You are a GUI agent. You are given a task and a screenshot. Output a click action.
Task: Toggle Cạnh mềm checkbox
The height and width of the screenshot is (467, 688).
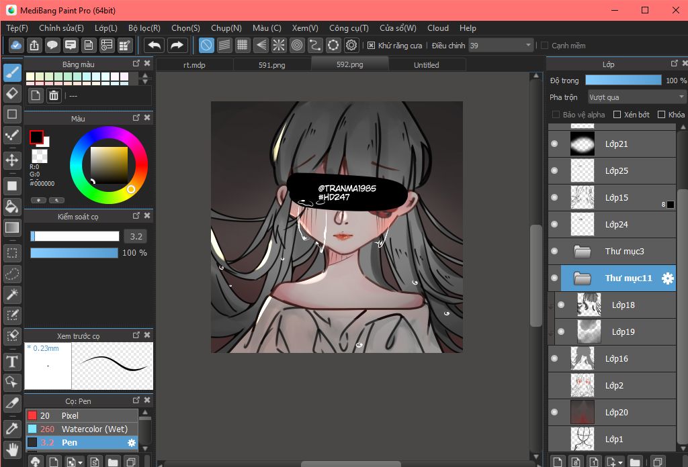(544, 46)
